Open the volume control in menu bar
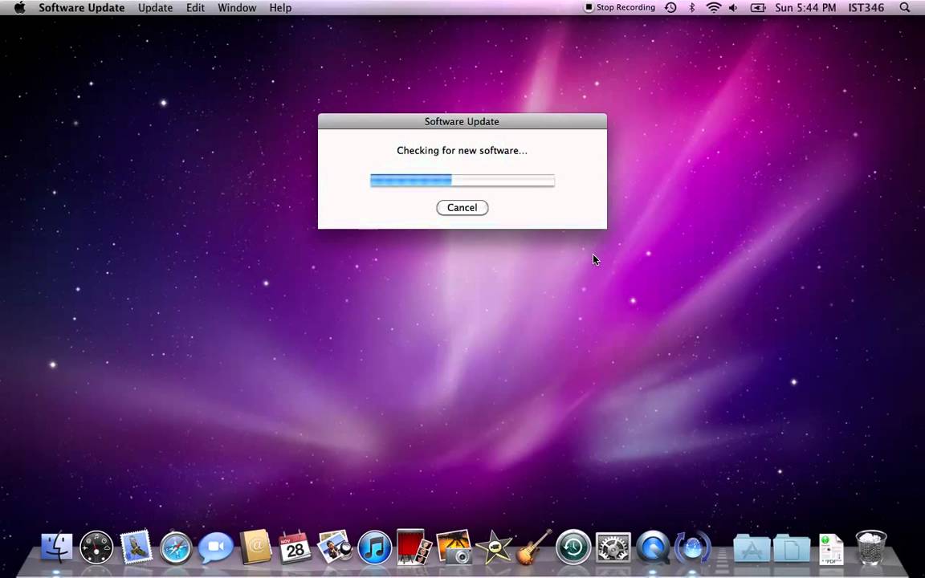The image size is (925, 578). pos(733,8)
